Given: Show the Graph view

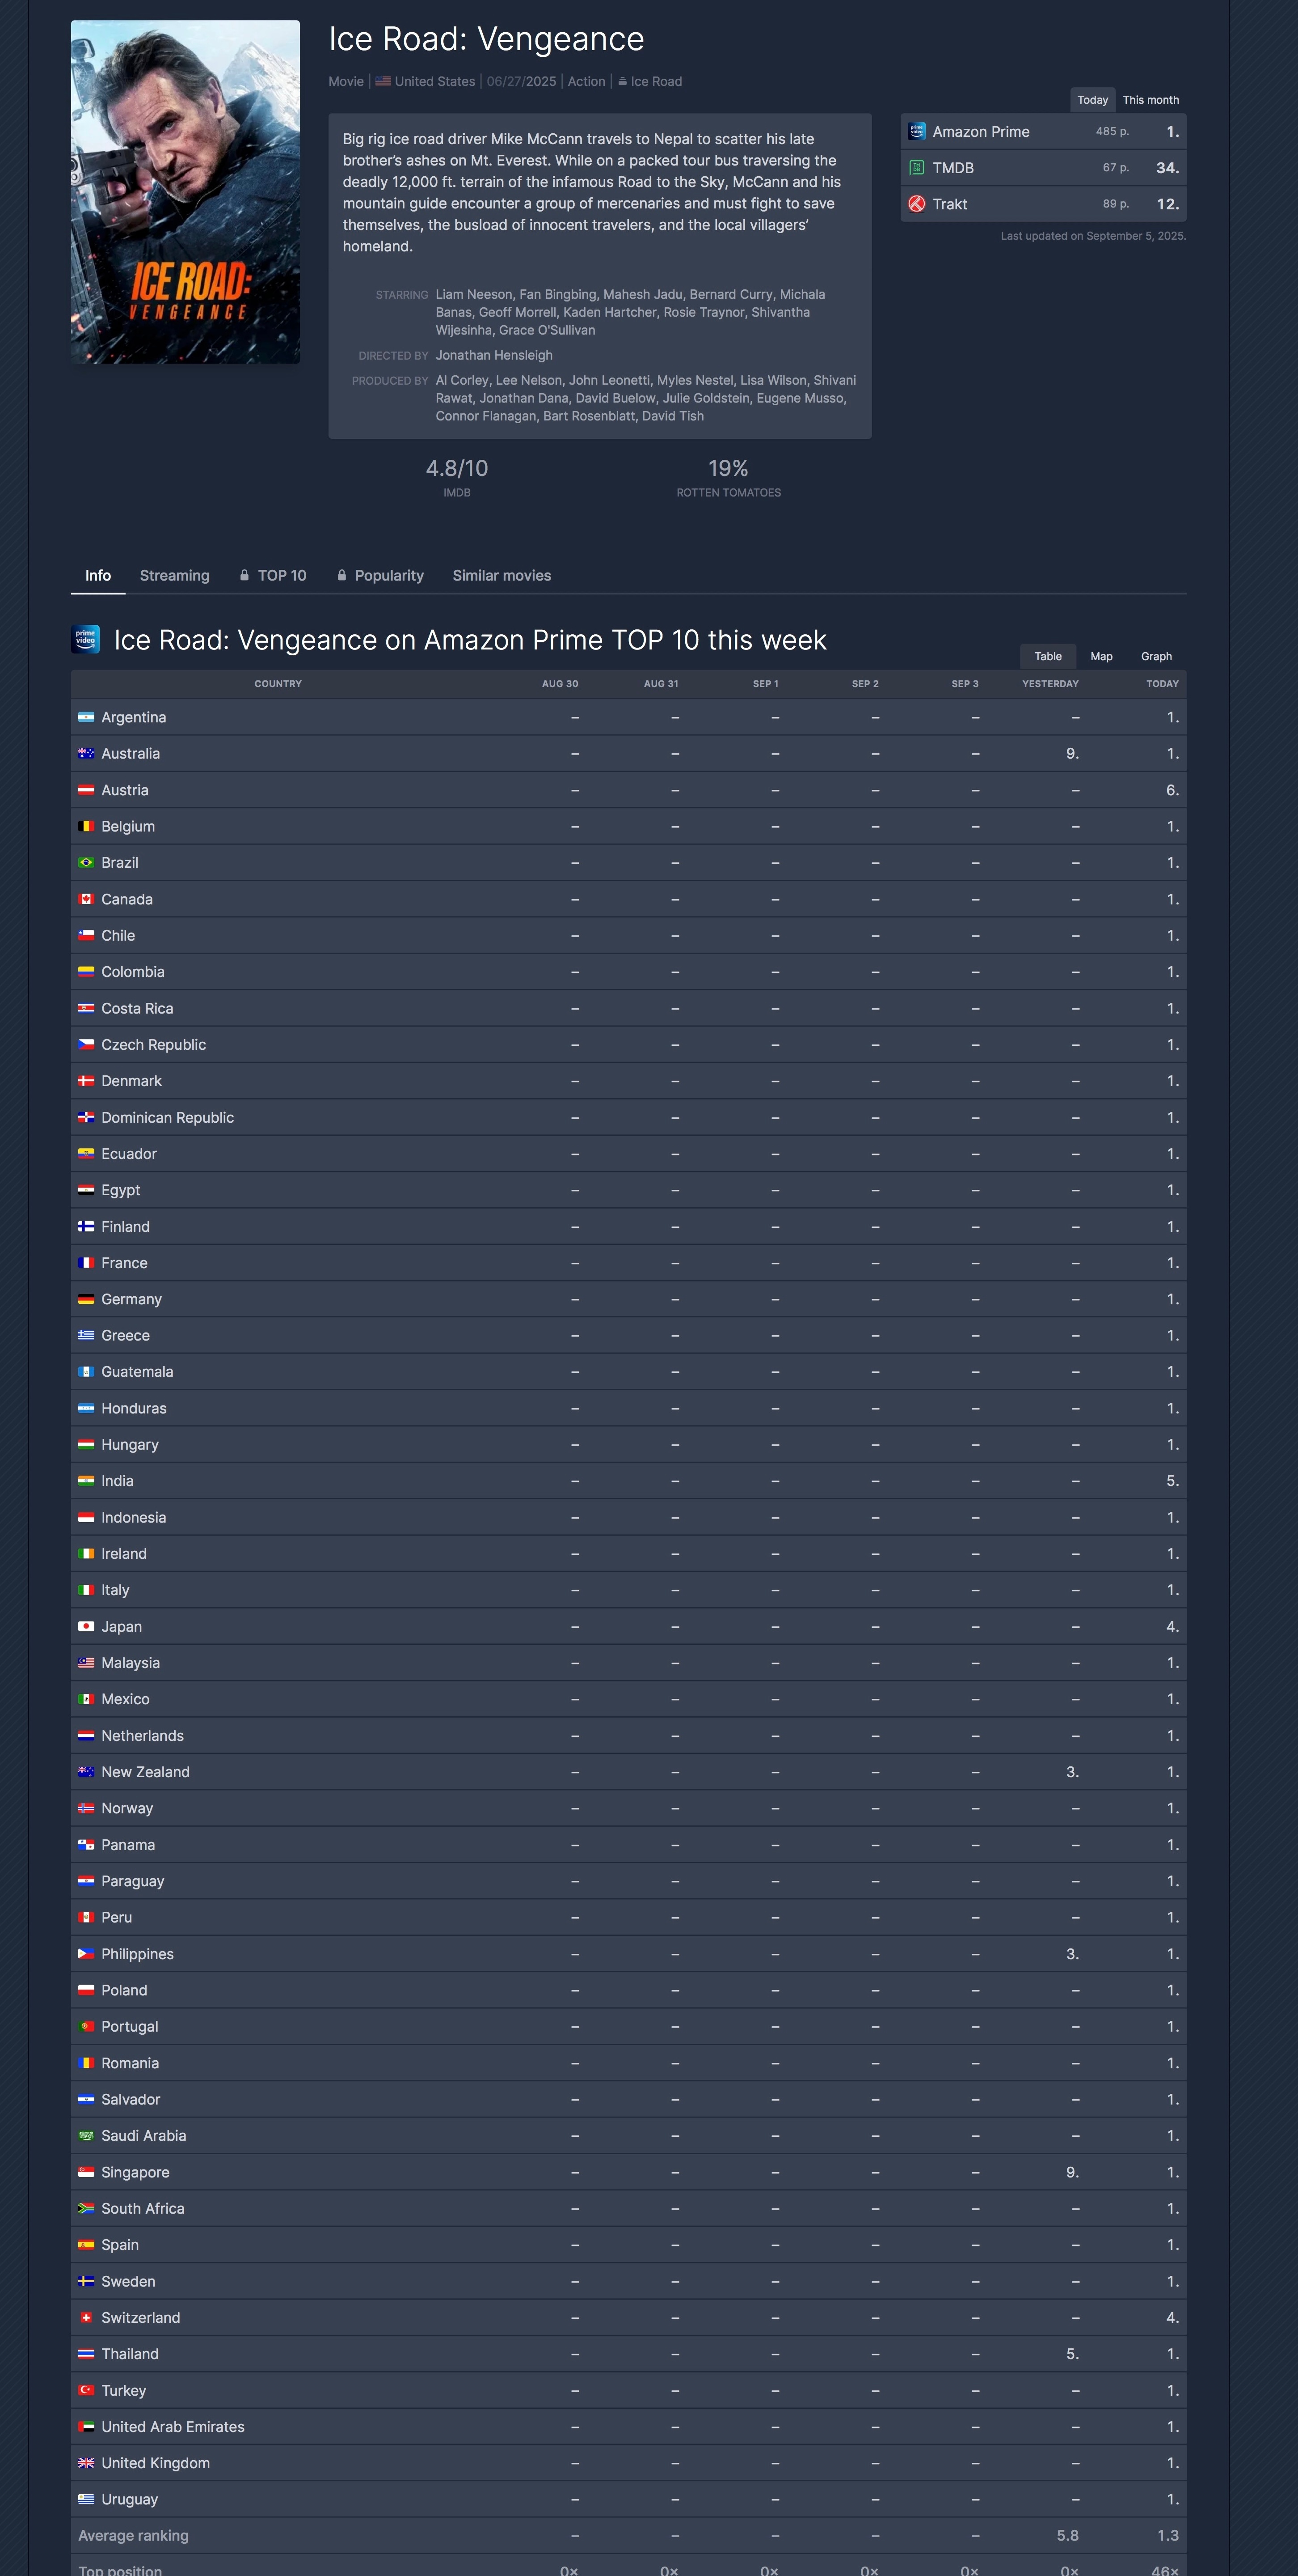Looking at the screenshot, I should 1156,657.
